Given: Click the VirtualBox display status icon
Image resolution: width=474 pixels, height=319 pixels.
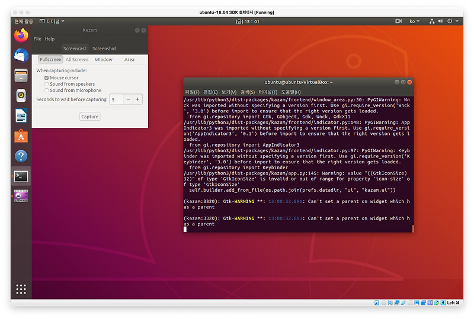Looking at the screenshot, I should tap(417, 302).
